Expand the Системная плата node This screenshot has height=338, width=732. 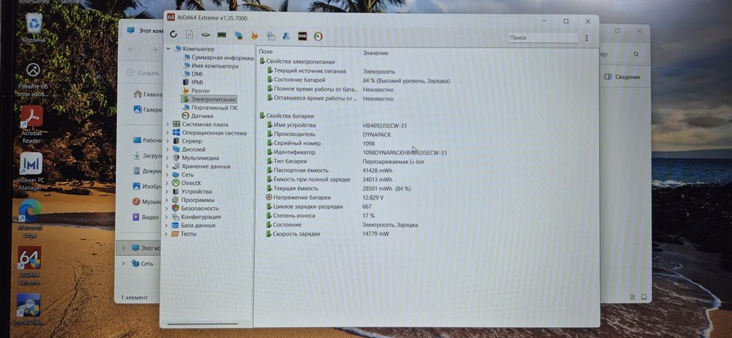167,124
